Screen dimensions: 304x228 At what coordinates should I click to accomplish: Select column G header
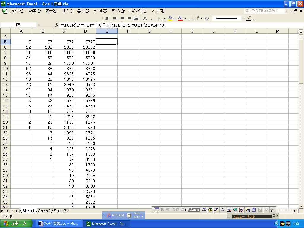[x=149, y=31]
